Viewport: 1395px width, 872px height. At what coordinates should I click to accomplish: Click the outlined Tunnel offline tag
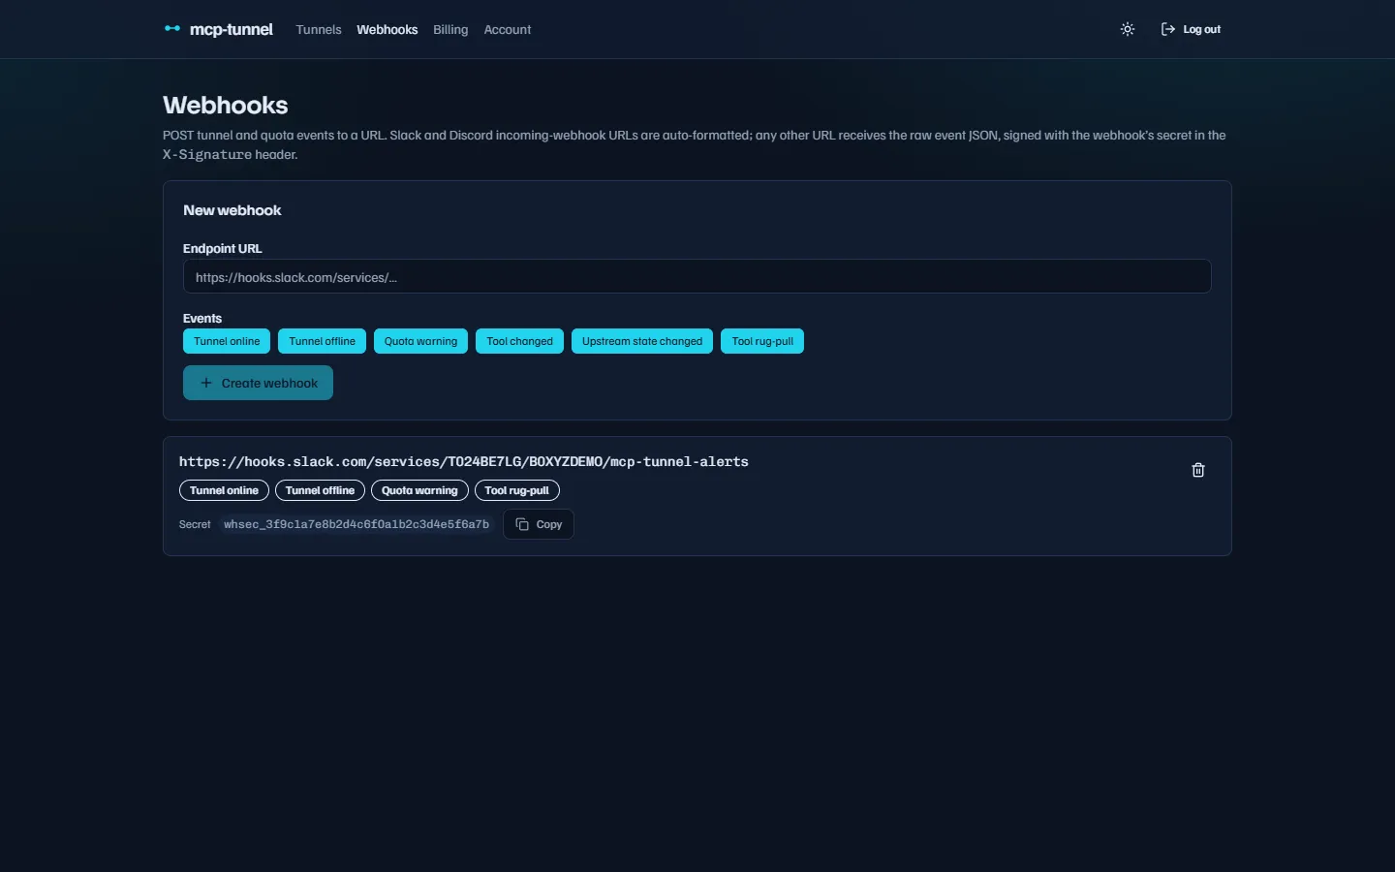tap(320, 490)
